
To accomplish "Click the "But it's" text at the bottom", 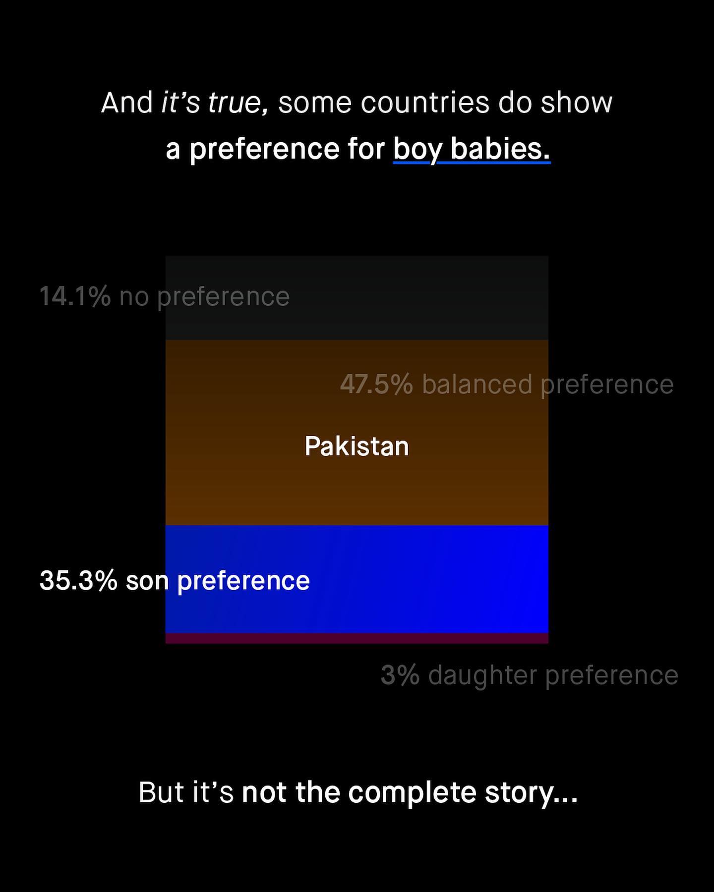I will pyautogui.click(x=186, y=792).
